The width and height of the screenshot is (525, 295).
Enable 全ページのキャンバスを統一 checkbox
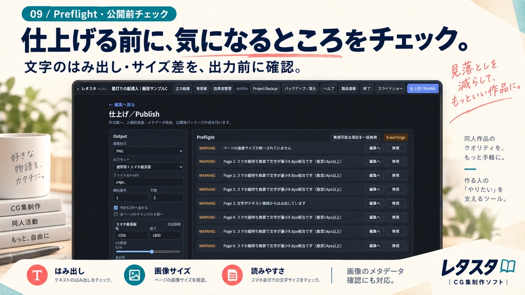point(116,214)
